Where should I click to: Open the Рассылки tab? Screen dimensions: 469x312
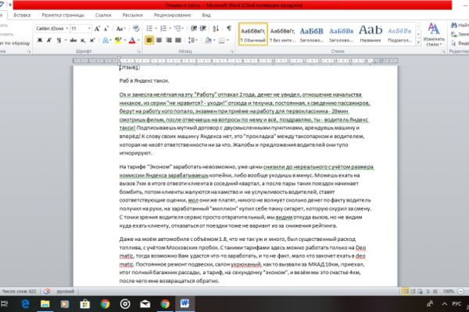[x=133, y=16]
